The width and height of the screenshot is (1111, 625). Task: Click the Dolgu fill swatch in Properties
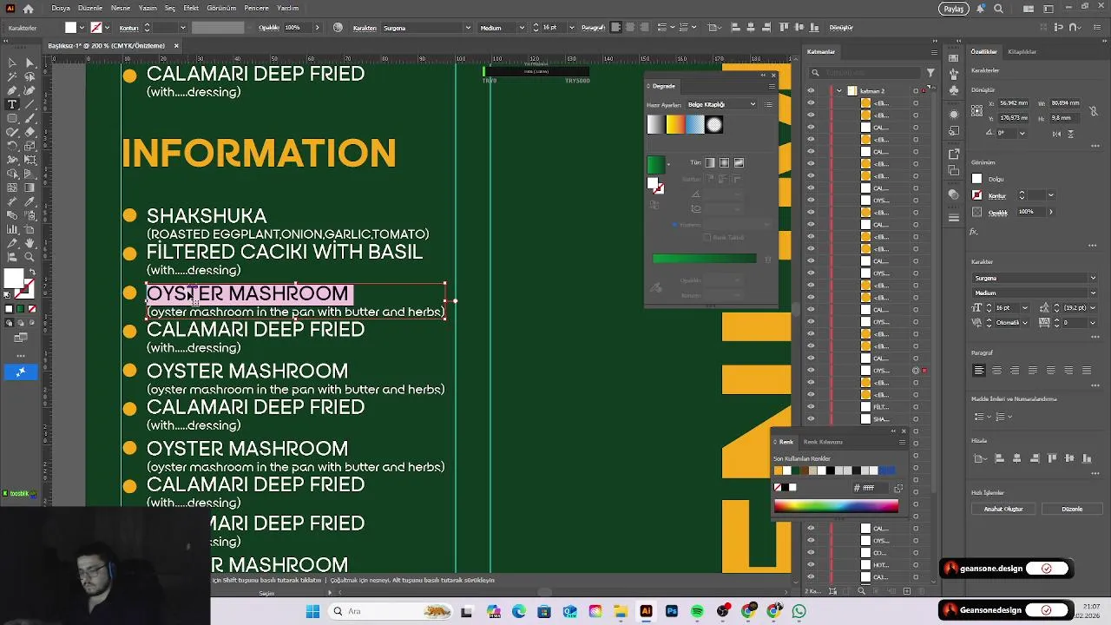976,179
